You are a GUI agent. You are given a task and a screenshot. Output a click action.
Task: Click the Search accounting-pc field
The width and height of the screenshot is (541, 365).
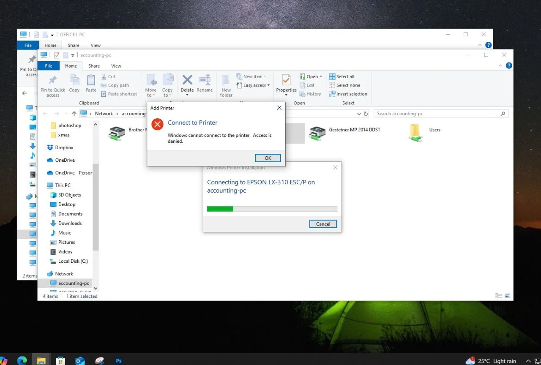pos(441,114)
